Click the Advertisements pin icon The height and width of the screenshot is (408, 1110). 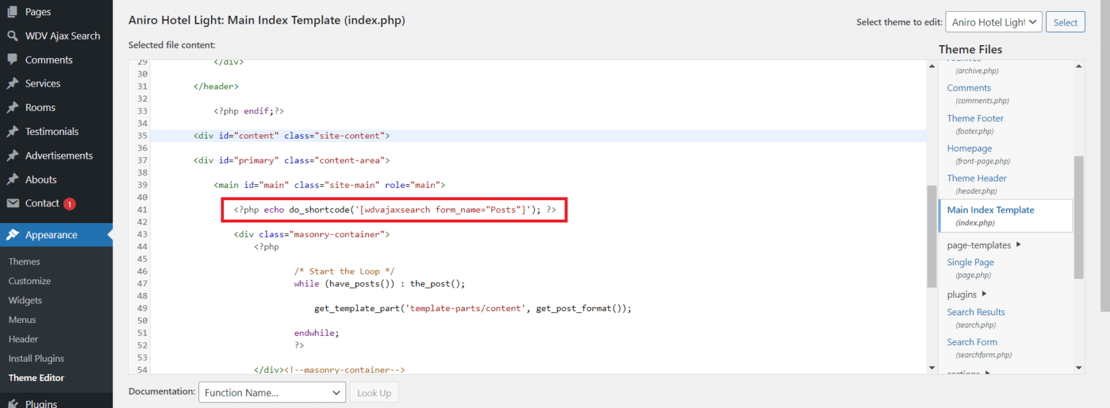(12, 156)
